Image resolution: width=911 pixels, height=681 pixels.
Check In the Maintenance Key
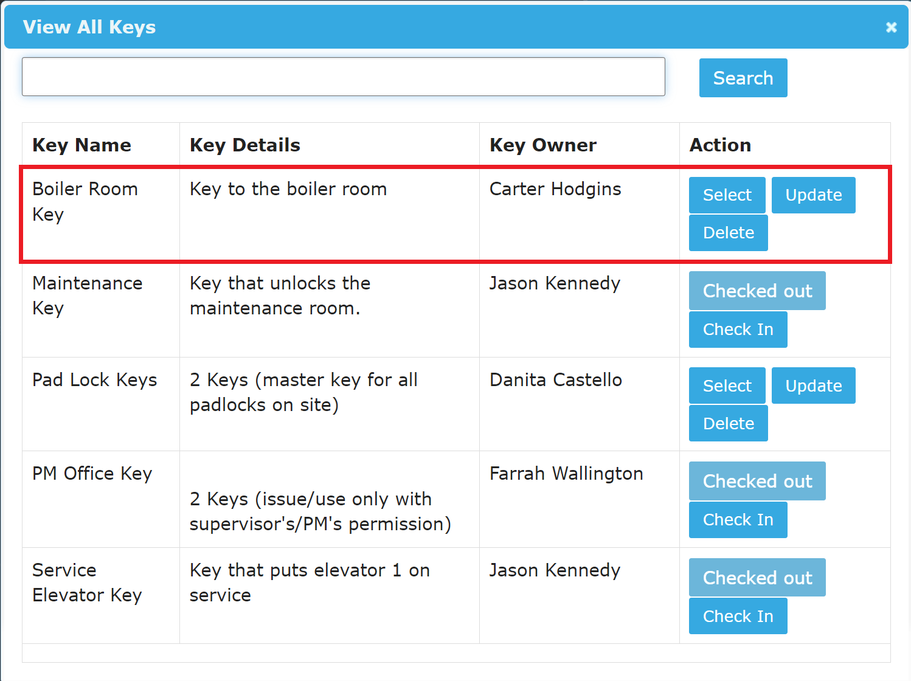[x=738, y=330]
